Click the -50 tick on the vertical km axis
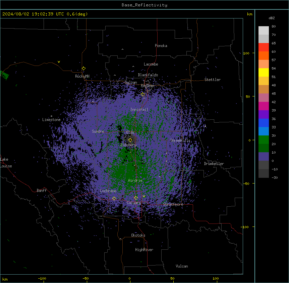Image resolution: width=289 pixels, height=283 pixels. pos(246,184)
